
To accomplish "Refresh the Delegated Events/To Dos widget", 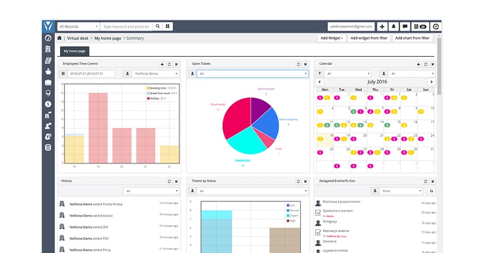I will click(x=426, y=182).
